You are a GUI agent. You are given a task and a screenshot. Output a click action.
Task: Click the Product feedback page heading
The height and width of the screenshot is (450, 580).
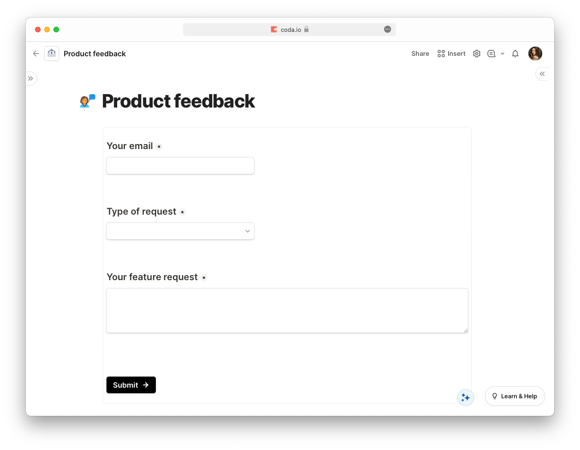pyautogui.click(x=178, y=101)
